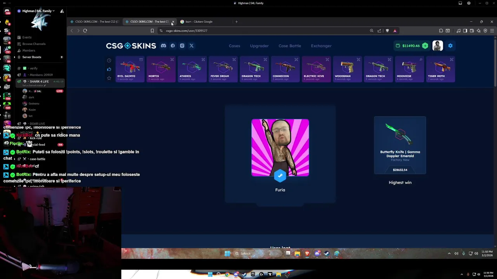
Task: Open the Tiger Moth drop card
Action: tap(440, 69)
